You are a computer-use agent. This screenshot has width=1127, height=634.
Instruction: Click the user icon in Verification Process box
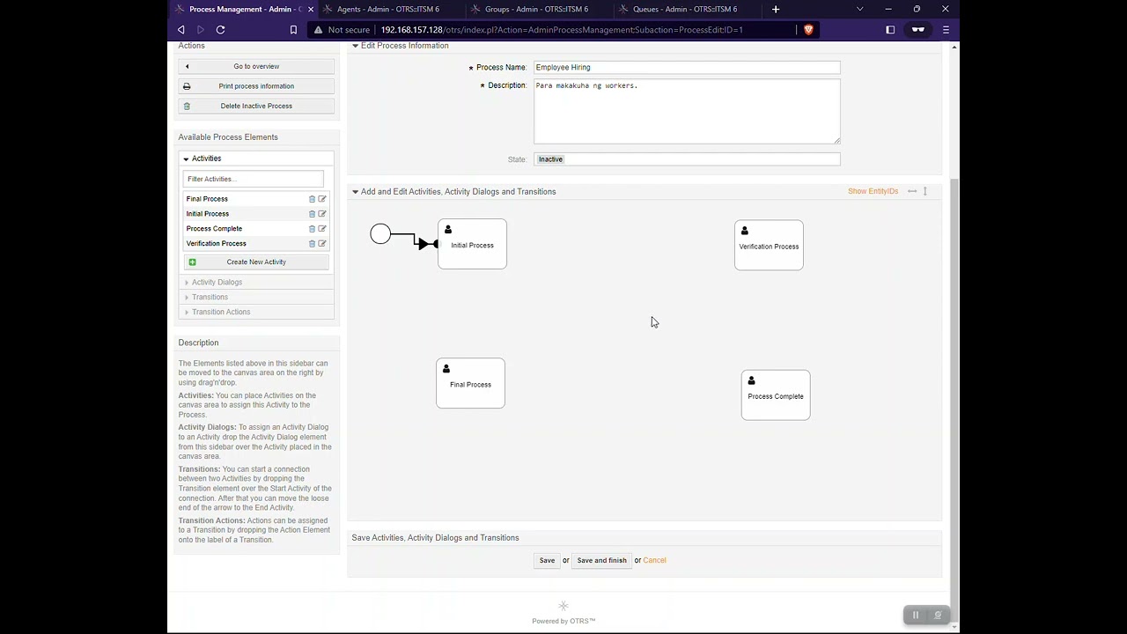(745, 231)
